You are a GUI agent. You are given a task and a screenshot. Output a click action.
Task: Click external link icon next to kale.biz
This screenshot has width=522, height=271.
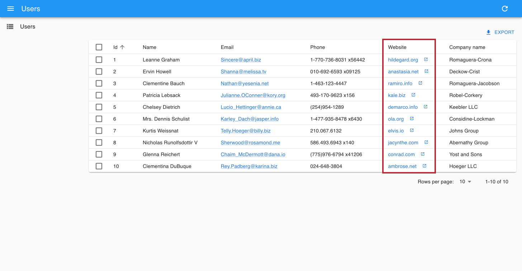(x=413, y=95)
